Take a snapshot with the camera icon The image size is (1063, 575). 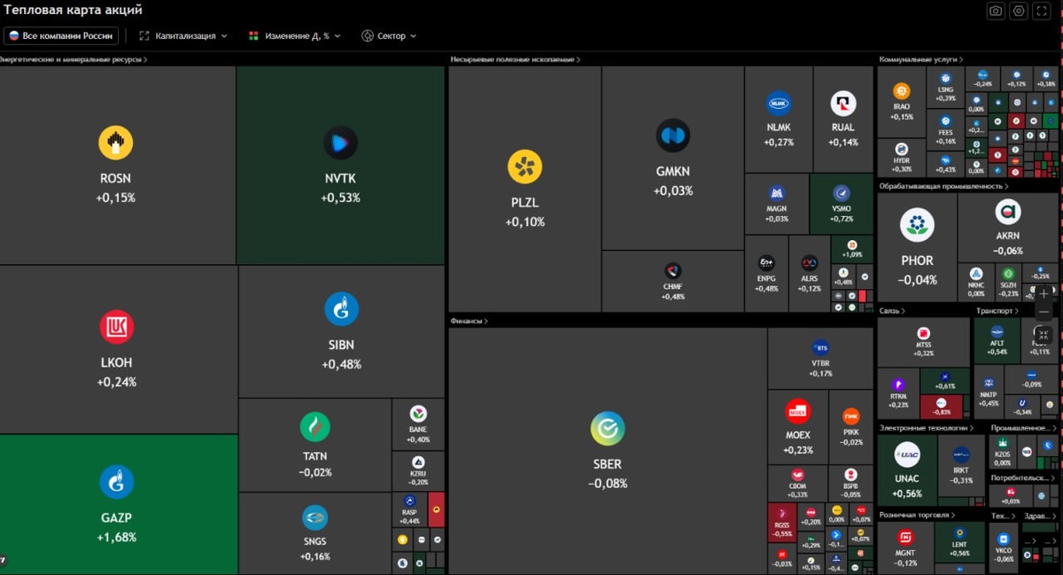(996, 11)
